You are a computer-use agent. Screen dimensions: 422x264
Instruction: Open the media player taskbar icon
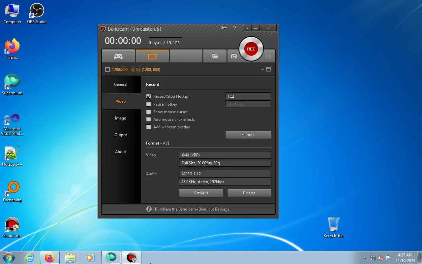click(90, 257)
